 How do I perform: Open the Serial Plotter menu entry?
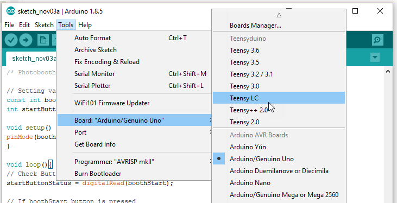135,86
